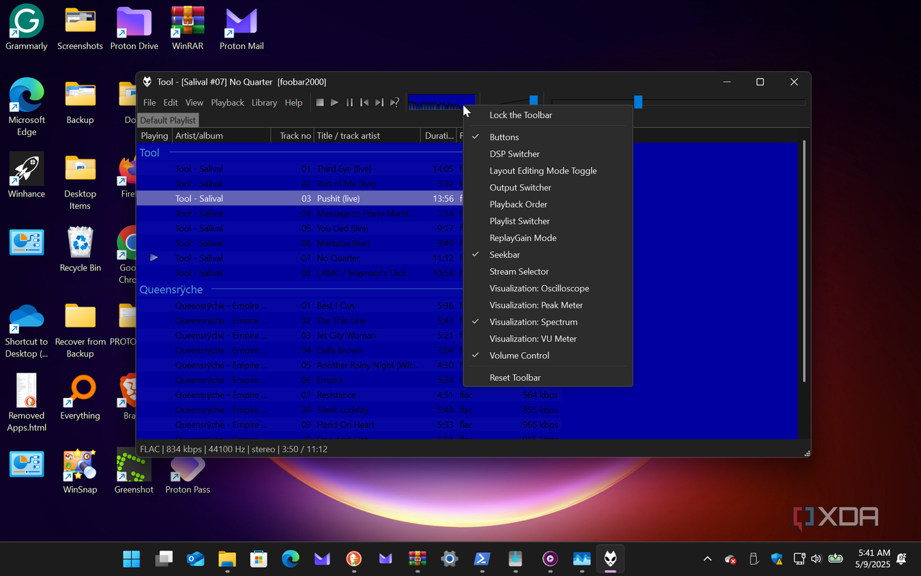Choose Lock the Toolbar option

pos(548,115)
